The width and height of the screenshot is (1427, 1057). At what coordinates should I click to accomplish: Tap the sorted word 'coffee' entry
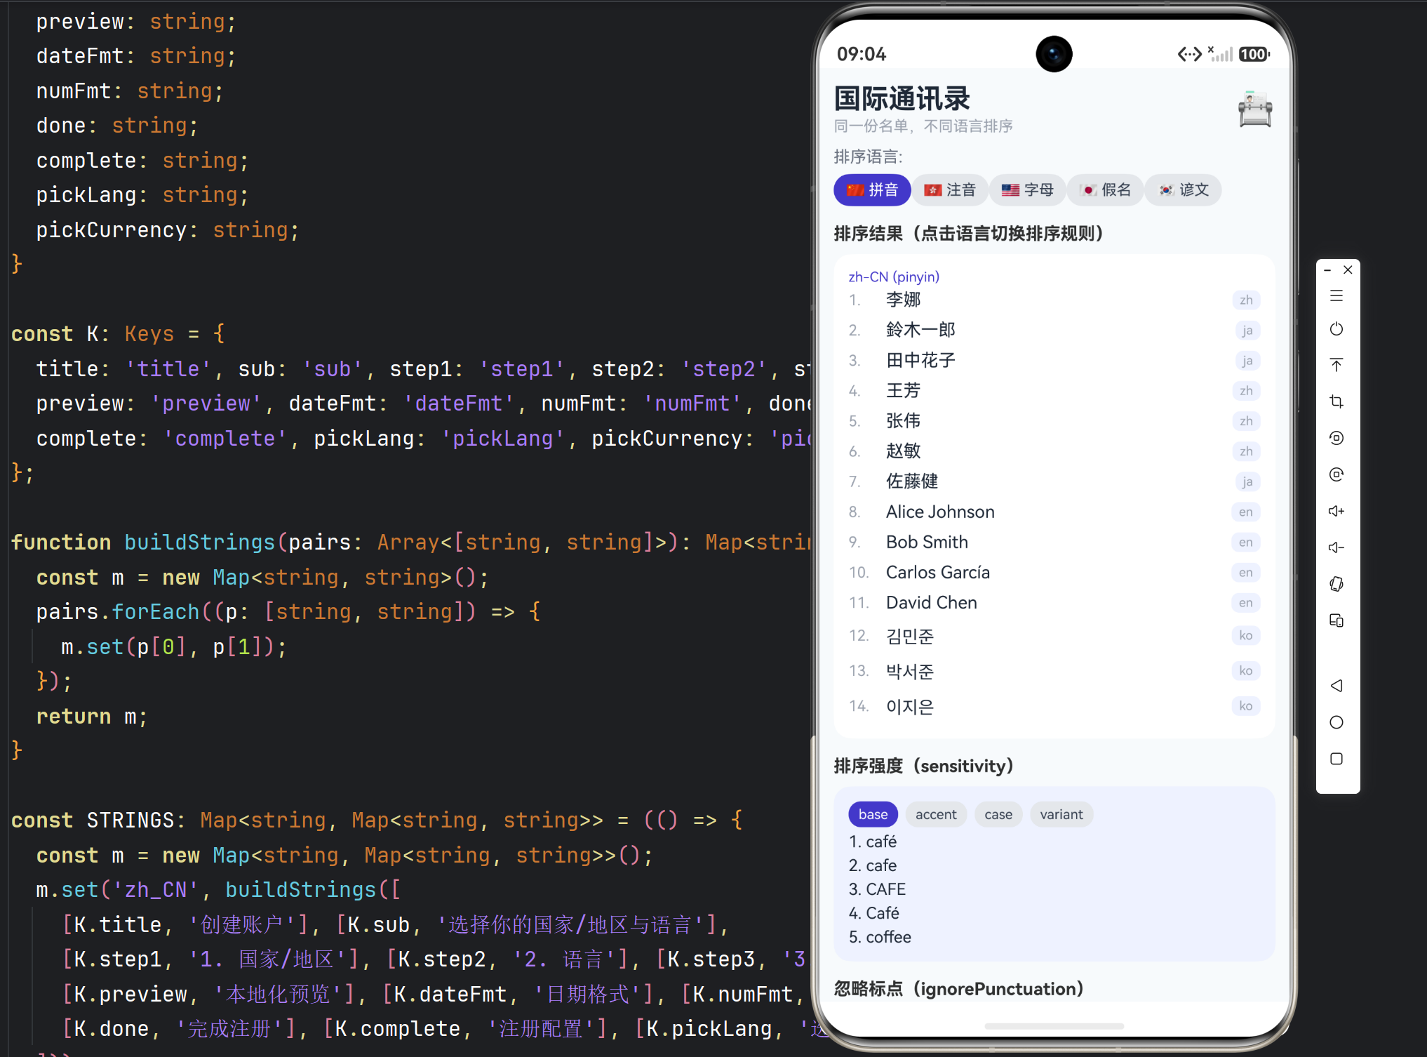pyautogui.click(x=880, y=937)
